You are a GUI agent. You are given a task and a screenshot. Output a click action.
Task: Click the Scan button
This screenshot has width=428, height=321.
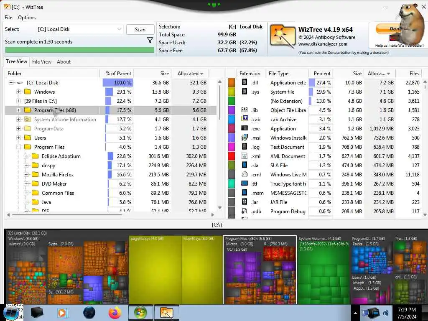pos(140,30)
